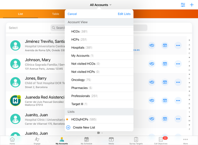Open the My Schedule tab
198x145 pixels.
point(87,141)
